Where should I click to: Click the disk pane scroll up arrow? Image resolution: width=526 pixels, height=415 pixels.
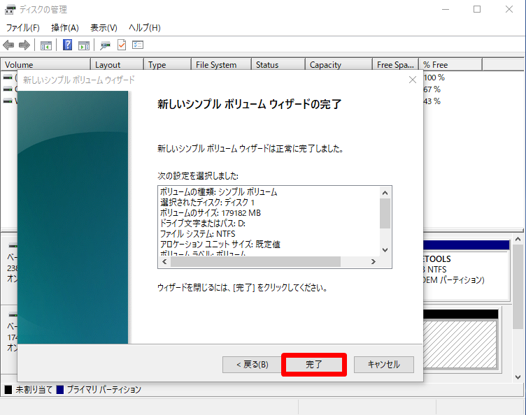[x=518, y=239]
